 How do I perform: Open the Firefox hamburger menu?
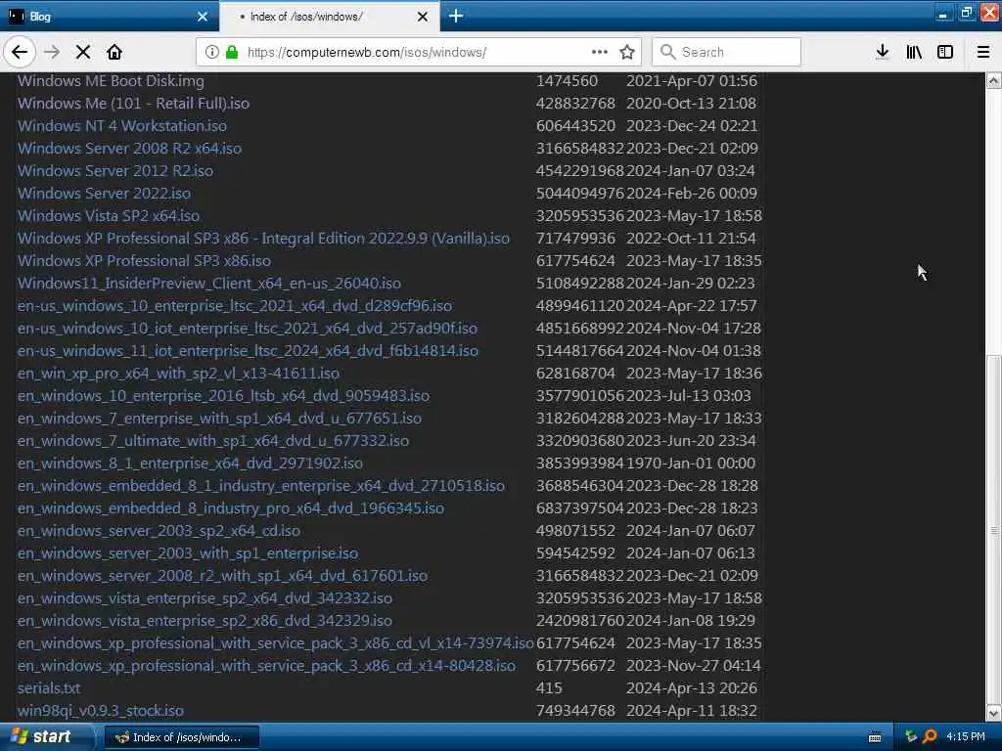click(x=983, y=52)
